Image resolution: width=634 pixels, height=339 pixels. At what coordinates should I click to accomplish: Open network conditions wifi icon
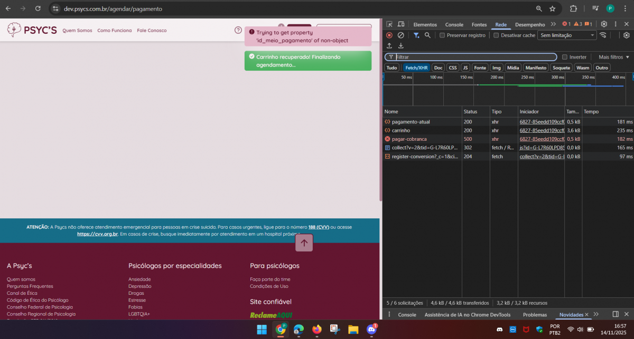pyautogui.click(x=603, y=35)
